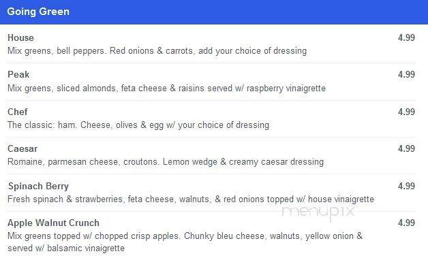Click the Apple Walnut Crunch 4.99 price

click(x=406, y=223)
